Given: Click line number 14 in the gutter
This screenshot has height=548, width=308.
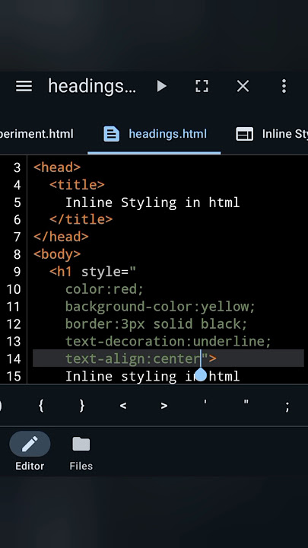Looking at the screenshot, I should coord(14,359).
